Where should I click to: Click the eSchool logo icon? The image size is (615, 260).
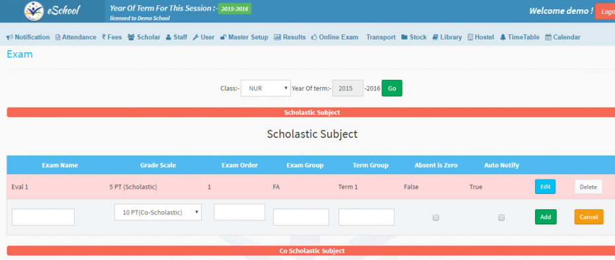34,11
